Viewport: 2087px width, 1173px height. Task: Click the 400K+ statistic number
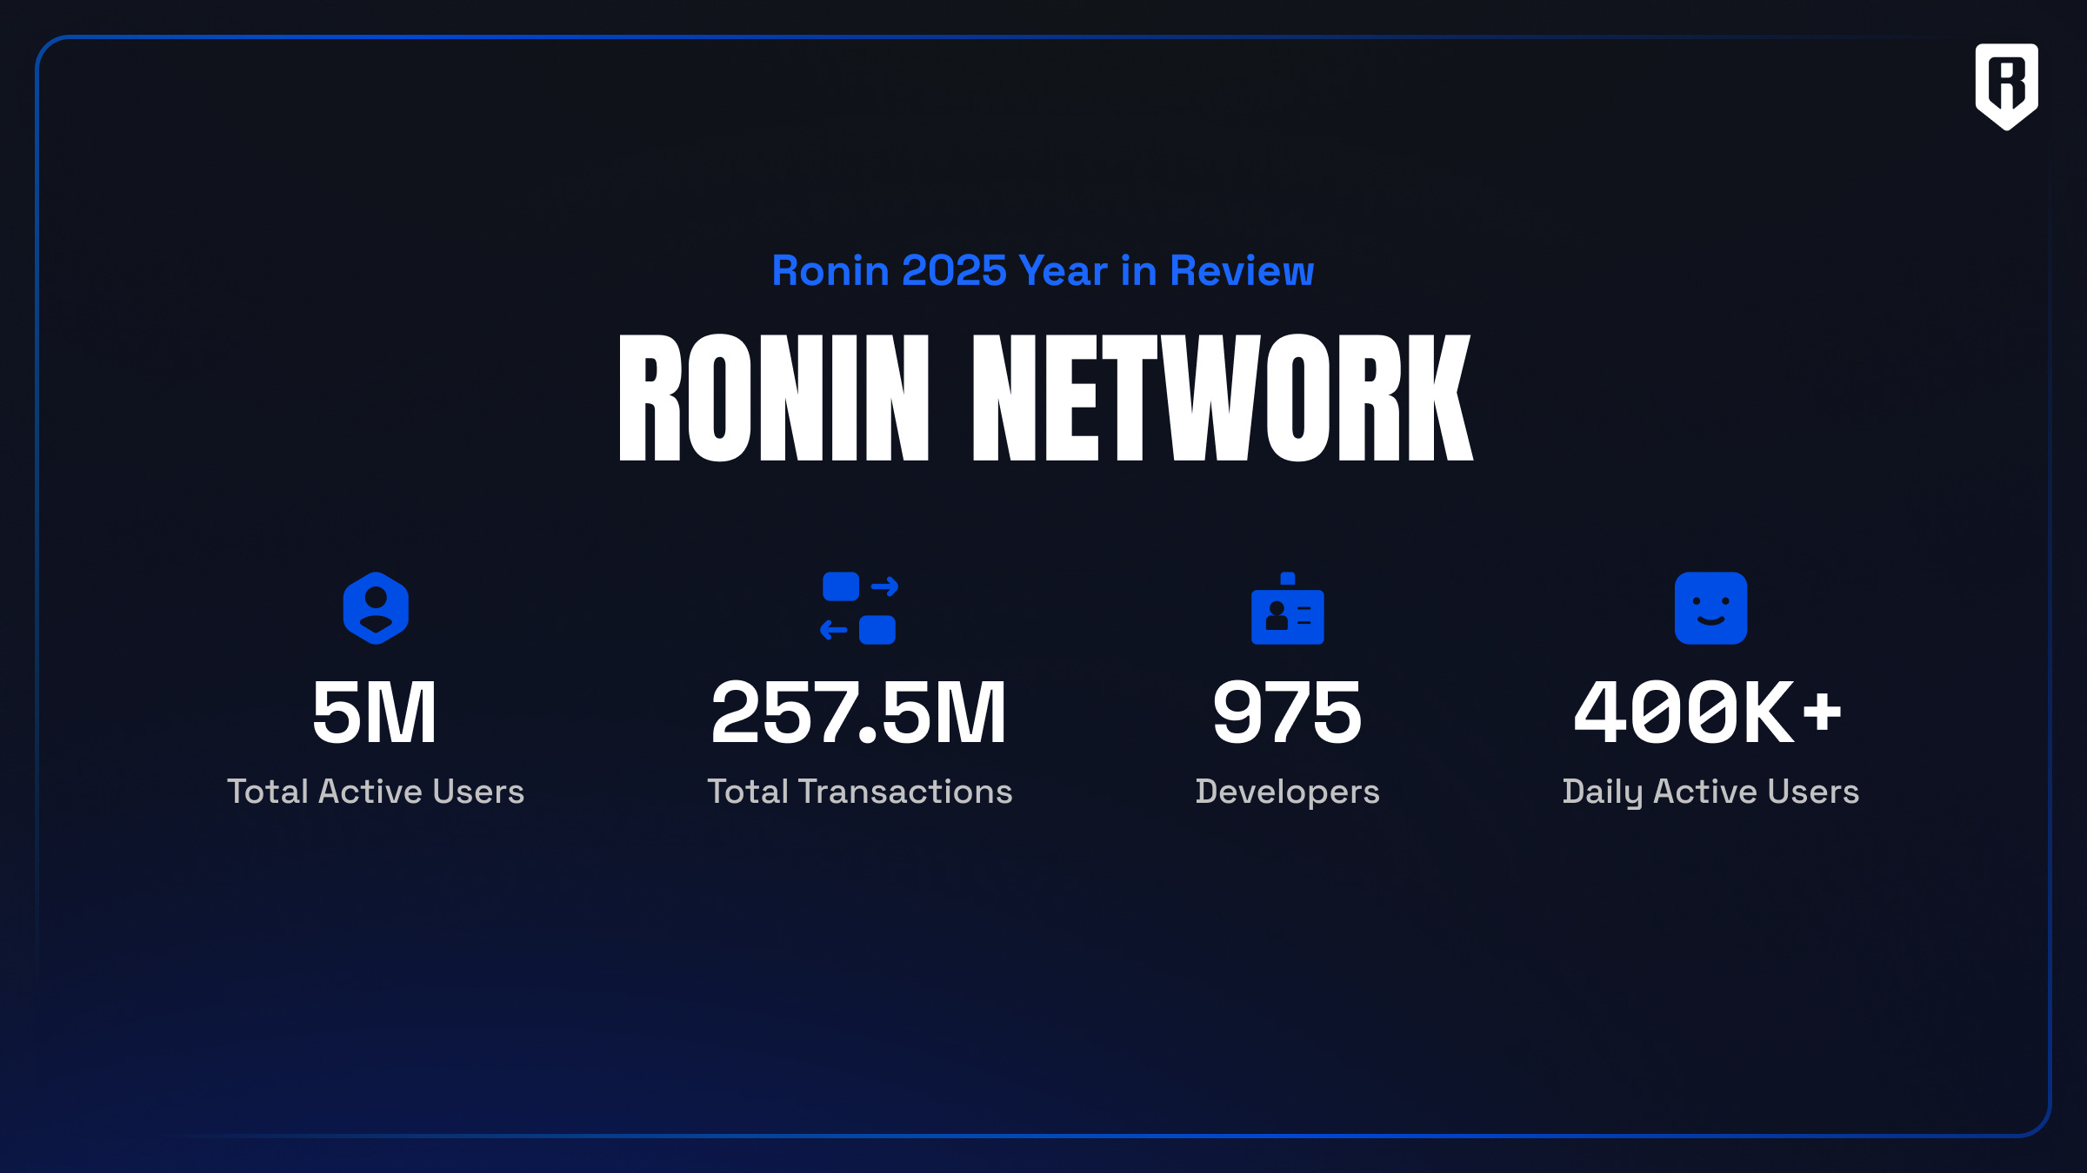click(x=1707, y=713)
